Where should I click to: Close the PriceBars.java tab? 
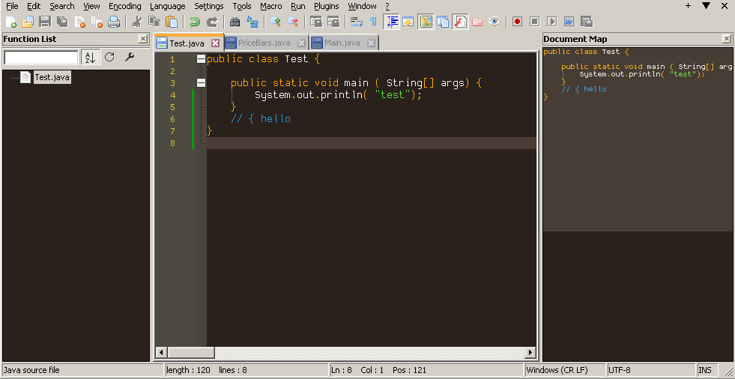[301, 43]
